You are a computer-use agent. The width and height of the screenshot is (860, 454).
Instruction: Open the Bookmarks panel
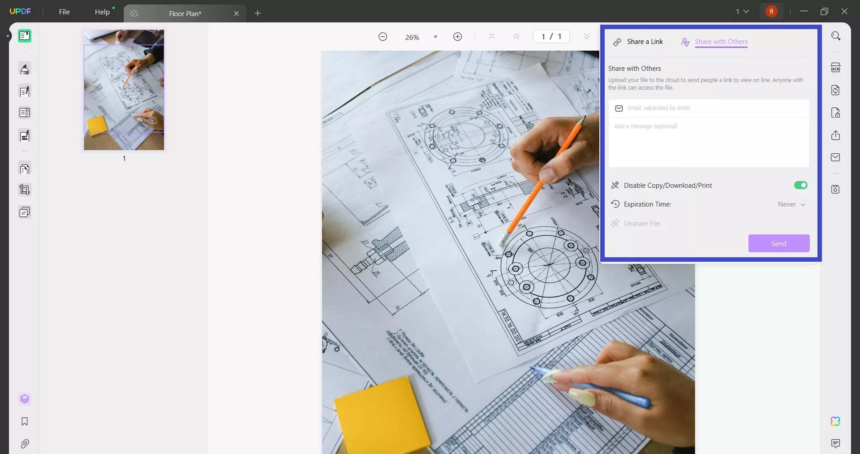point(25,421)
